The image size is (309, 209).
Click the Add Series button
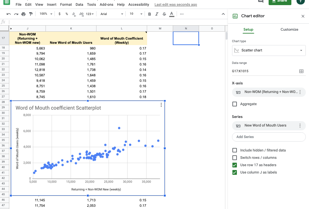click(269, 137)
